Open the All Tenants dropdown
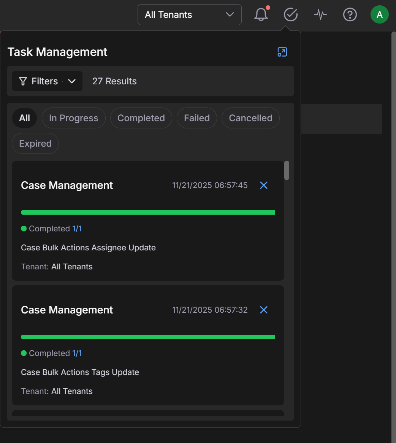Image resolution: width=396 pixels, height=443 pixels. pos(189,15)
